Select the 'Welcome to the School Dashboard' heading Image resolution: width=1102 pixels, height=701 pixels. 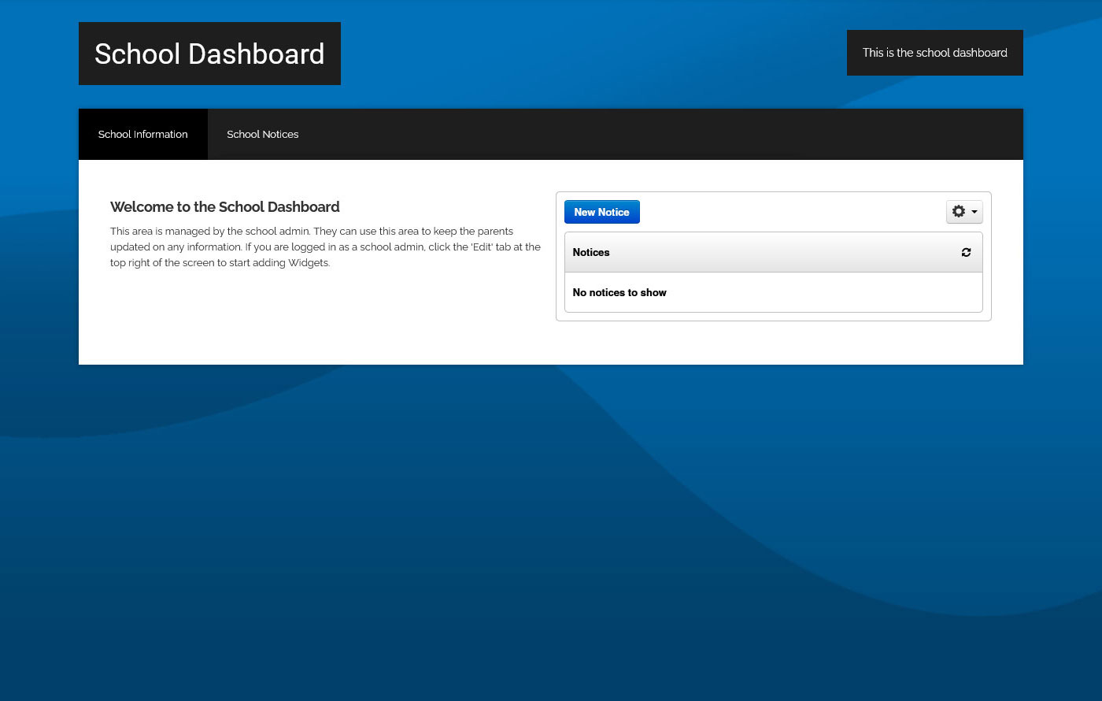click(x=224, y=207)
